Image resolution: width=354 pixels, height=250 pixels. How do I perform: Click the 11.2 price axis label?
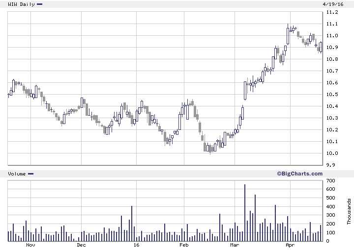pos(332,12)
